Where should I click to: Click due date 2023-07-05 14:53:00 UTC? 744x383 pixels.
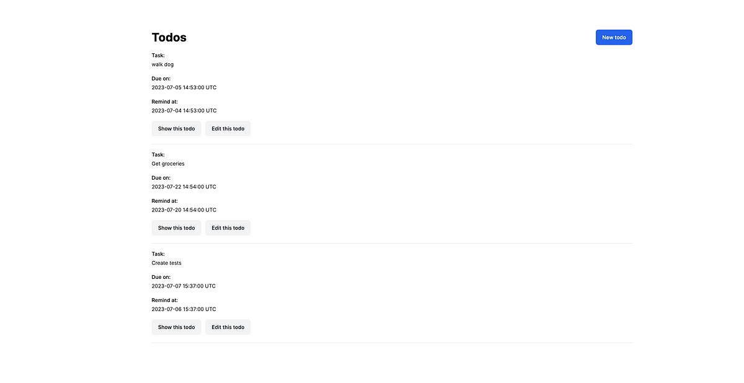click(184, 87)
